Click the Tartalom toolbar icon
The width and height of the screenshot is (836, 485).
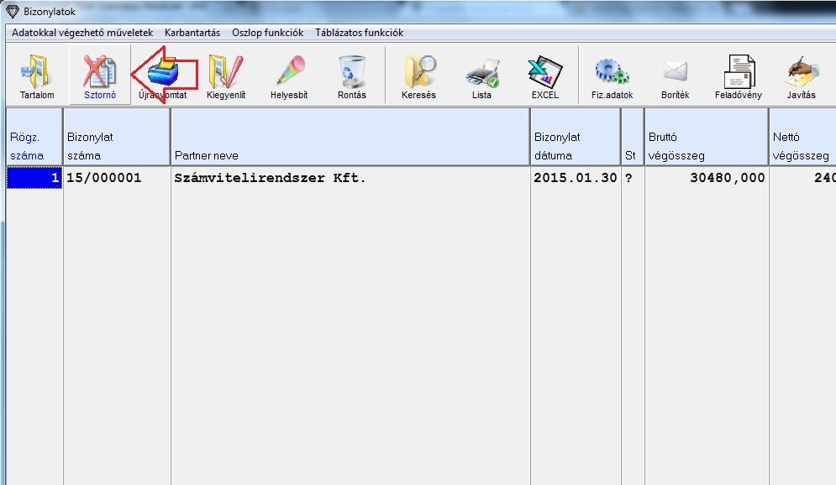[36, 75]
